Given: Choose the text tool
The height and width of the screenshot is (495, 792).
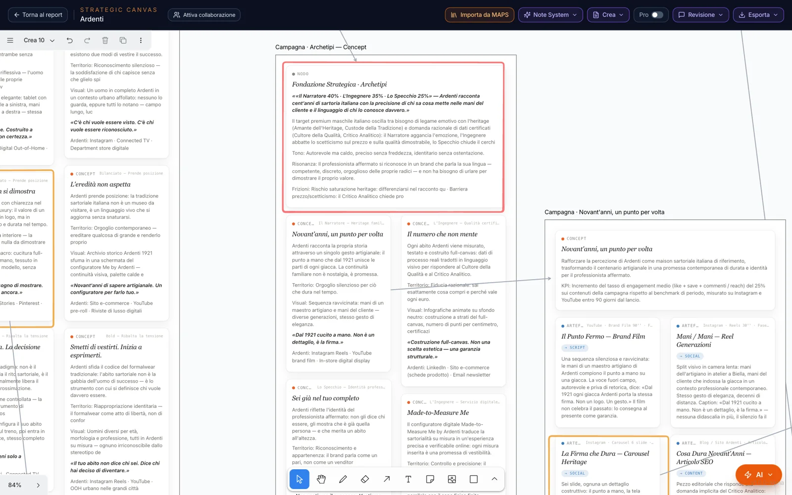Looking at the screenshot, I should click(408, 479).
